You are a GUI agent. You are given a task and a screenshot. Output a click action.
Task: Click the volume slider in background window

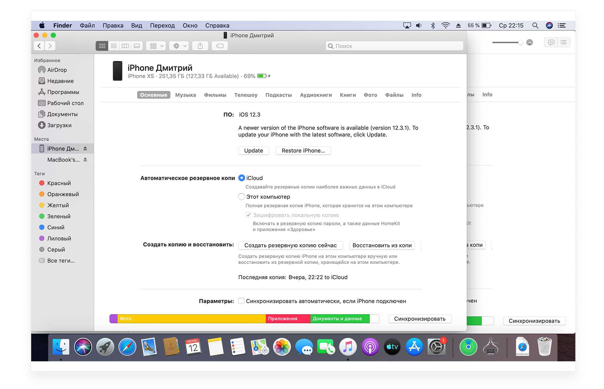(507, 42)
